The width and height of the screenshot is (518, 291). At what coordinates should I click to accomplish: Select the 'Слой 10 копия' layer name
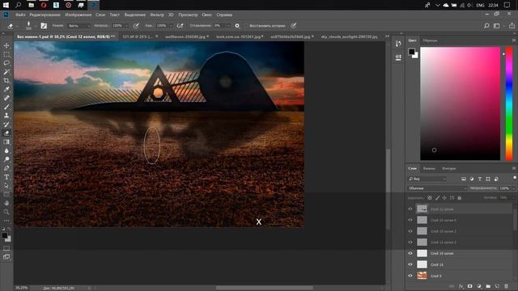[x=442, y=253]
